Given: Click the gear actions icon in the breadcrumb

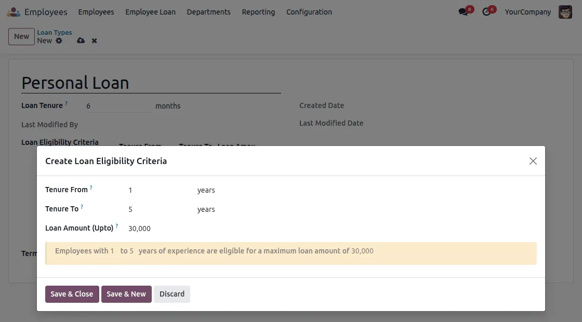Looking at the screenshot, I should coord(59,41).
